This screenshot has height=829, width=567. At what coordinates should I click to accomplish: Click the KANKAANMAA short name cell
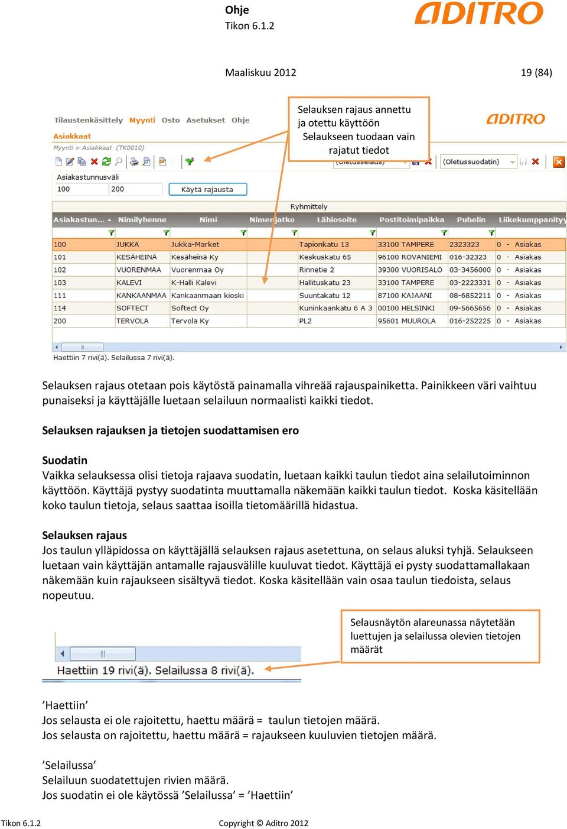[142, 296]
